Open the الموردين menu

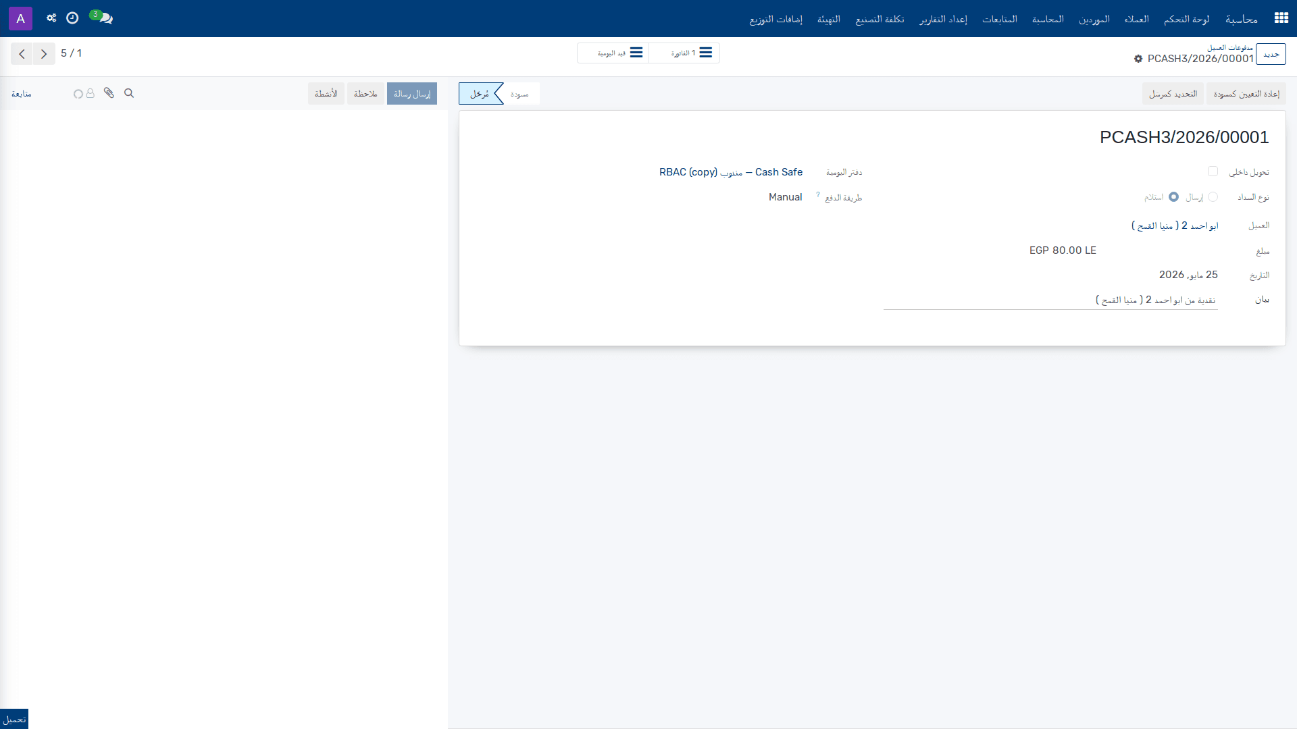pos(1094,19)
